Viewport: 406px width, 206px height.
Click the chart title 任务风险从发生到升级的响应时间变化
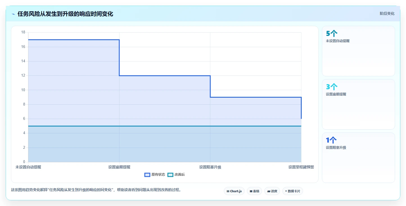point(65,14)
